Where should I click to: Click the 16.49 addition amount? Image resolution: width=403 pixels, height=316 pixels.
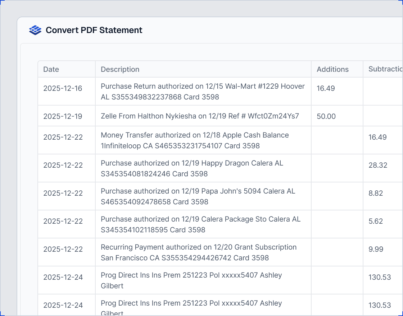pyautogui.click(x=326, y=88)
